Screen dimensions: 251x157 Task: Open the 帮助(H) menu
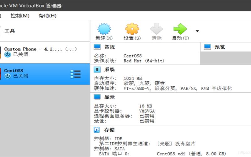coord(48,16)
